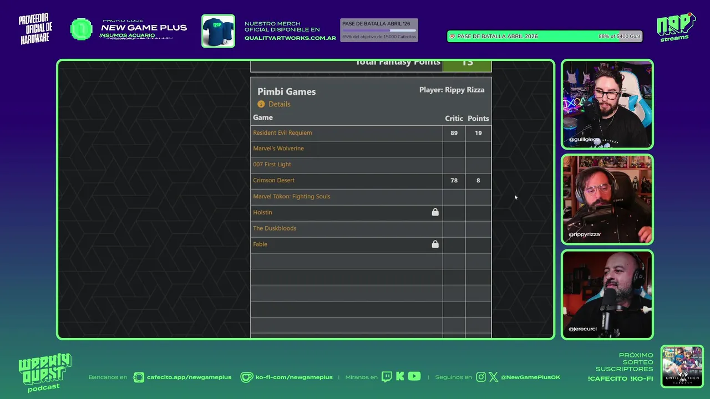This screenshot has height=399, width=710.
Task: Open the Crimson Desert game link
Action: tap(273, 181)
